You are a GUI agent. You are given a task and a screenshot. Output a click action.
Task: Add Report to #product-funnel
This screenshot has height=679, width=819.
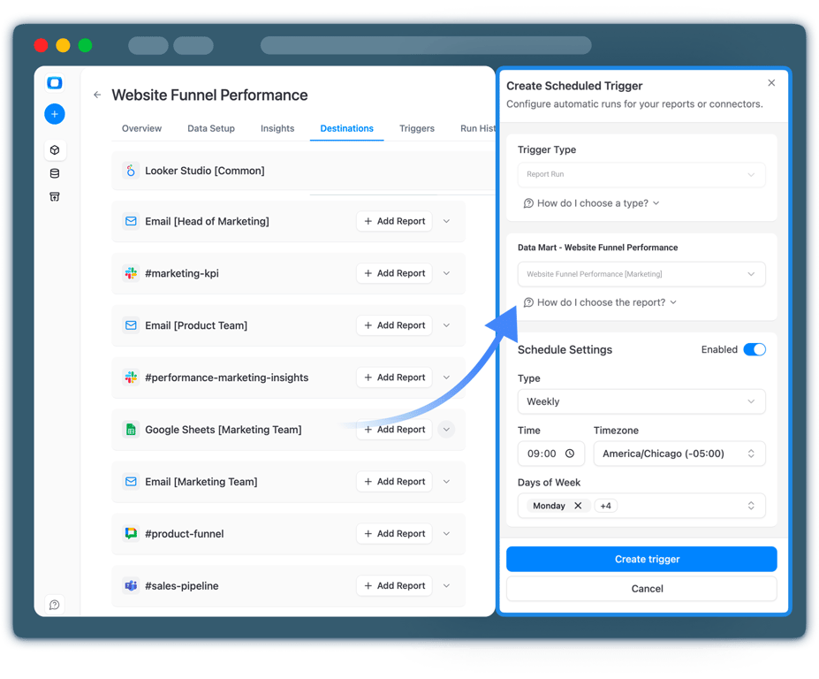coord(394,534)
